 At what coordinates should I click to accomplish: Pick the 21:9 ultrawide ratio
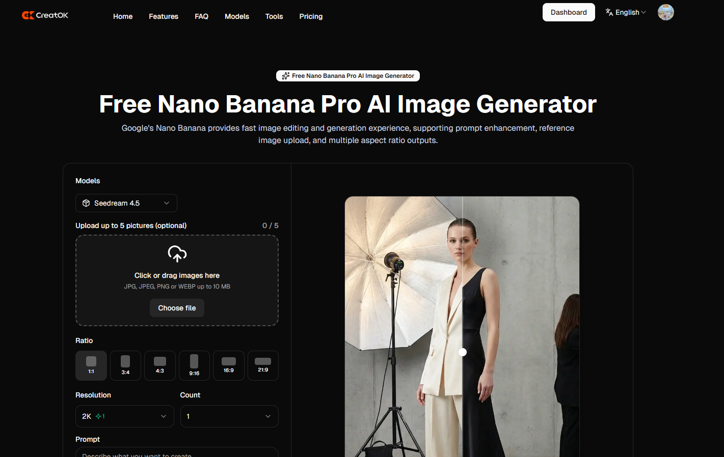[263, 365]
